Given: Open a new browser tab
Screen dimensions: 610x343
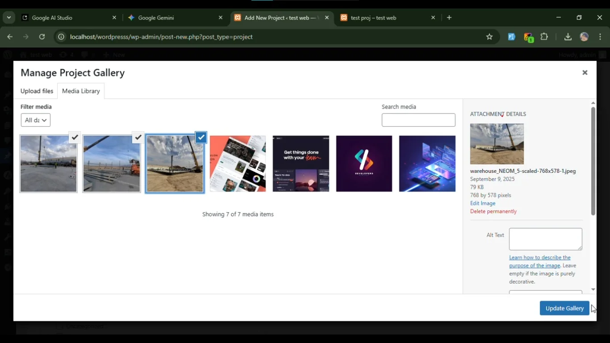Looking at the screenshot, I should click(449, 18).
